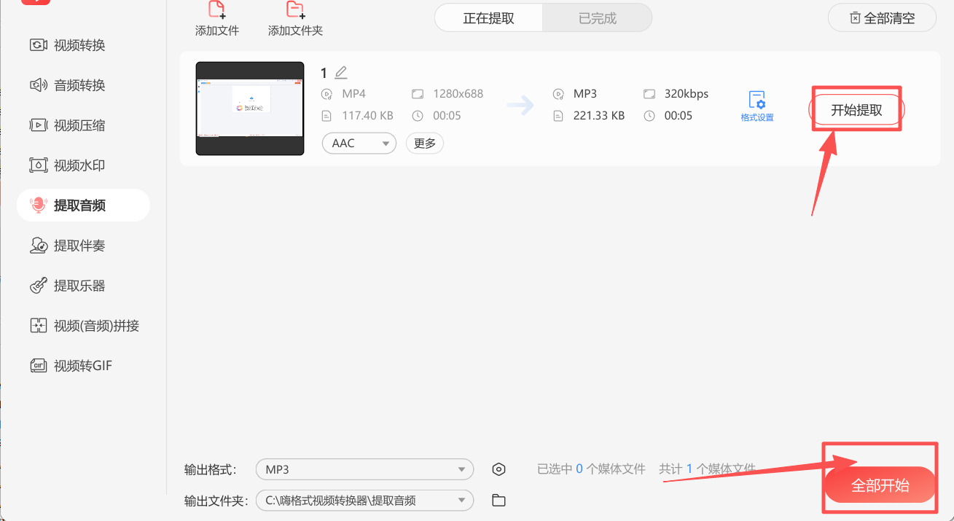The height and width of the screenshot is (521, 954).
Task: Click the pencil icon to rename file 1
Action: (x=341, y=72)
